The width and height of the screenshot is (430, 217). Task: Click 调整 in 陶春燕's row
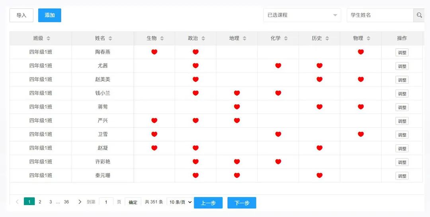[x=402, y=52]
